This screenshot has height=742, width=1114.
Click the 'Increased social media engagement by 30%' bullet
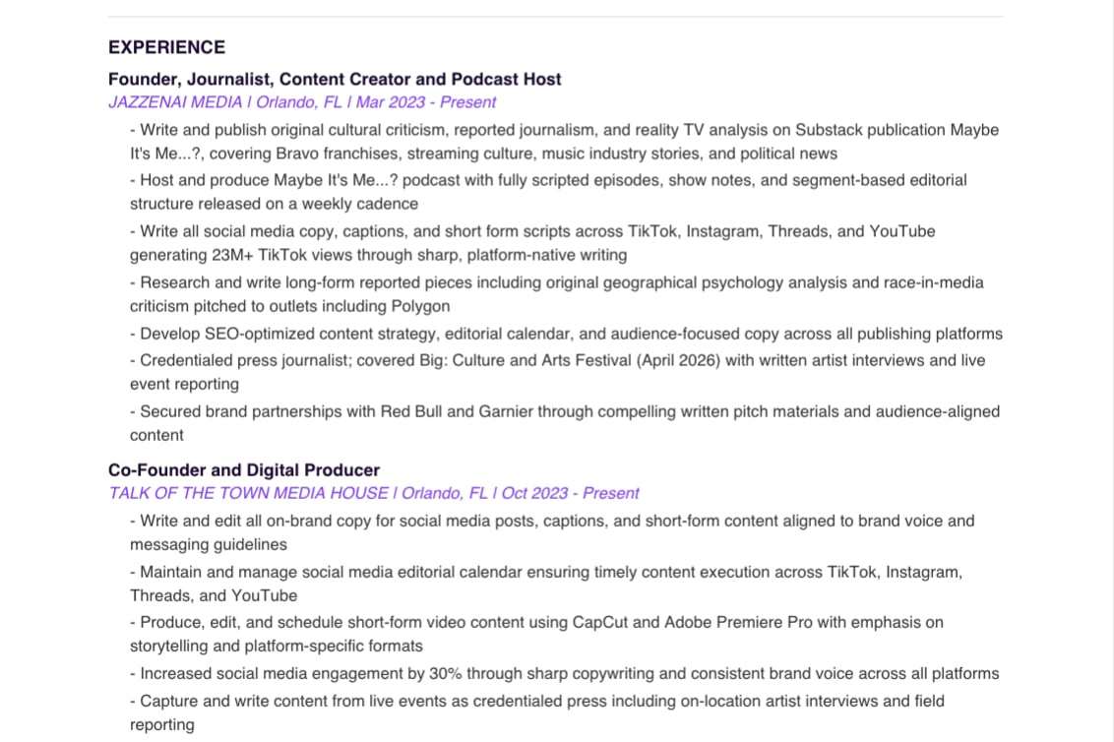tap(564, 674)
